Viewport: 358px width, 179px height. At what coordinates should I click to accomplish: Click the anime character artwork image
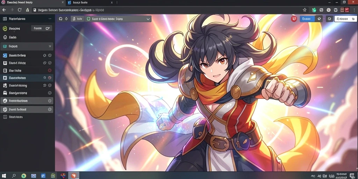click(206, 93)
